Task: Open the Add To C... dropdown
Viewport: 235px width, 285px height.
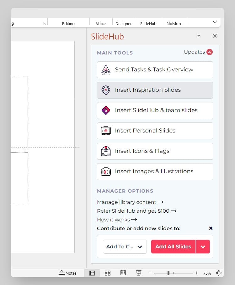Action: point(125,247)
